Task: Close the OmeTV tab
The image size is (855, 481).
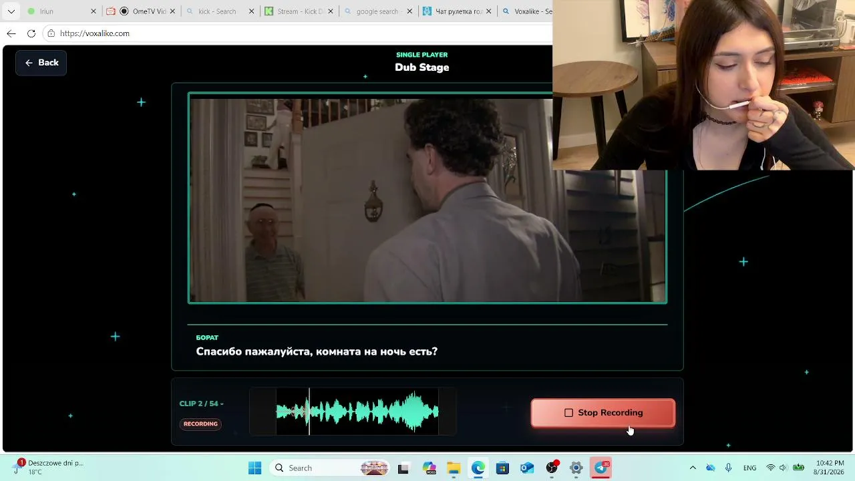Action: [172, 11]
